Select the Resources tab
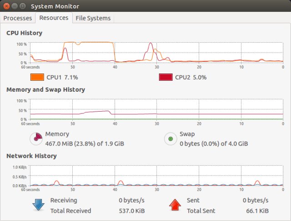Image resolution: width=291 pixels, height=221 pixels. 54,18
